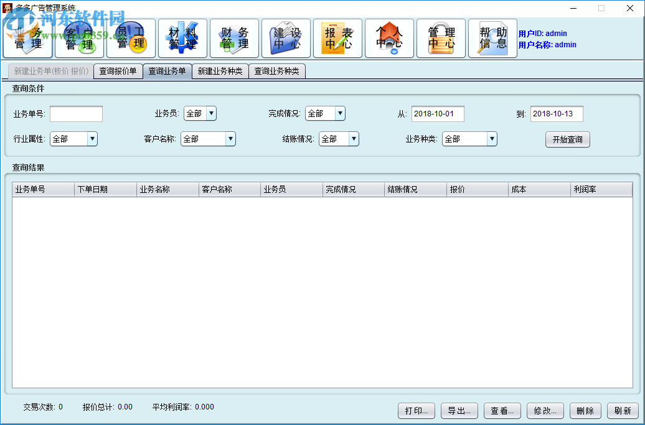
Task: Open the 报表中心 icon
Action: point(337,38)
